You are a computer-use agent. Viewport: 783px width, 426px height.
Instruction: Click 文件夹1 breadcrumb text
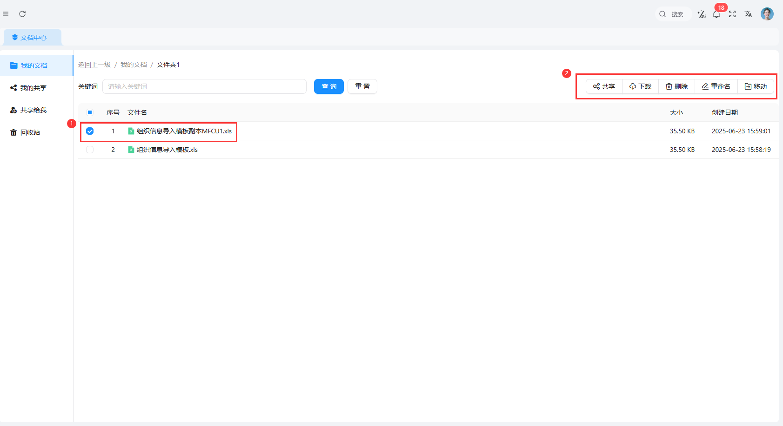click(x=168, y=65)
